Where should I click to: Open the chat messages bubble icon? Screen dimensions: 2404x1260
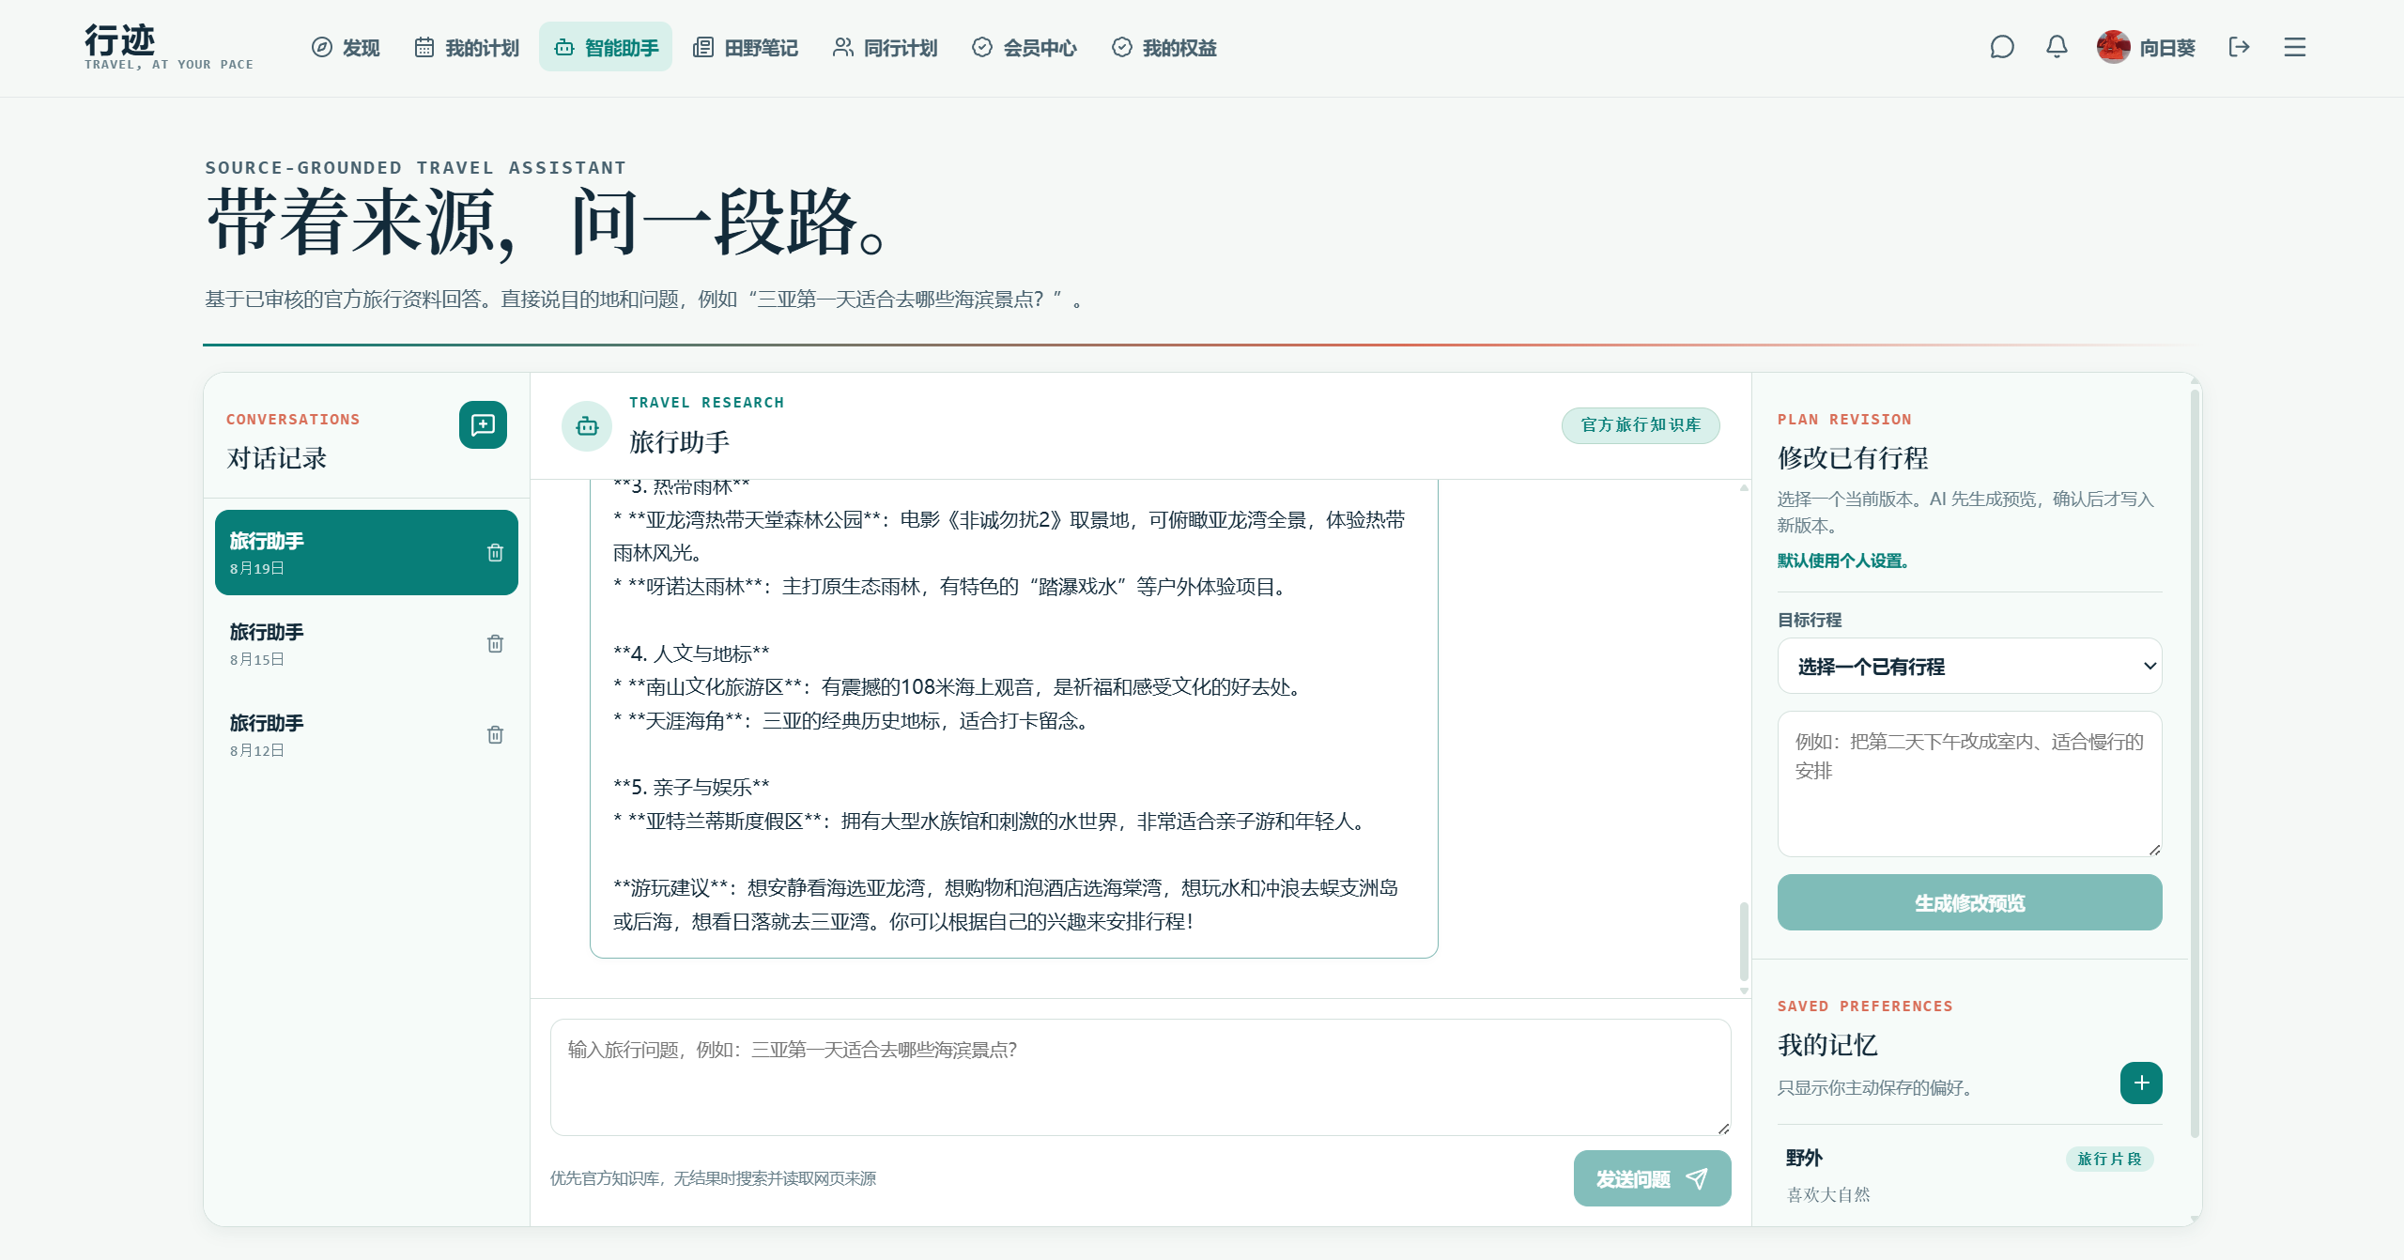[x=2002, y=47]
